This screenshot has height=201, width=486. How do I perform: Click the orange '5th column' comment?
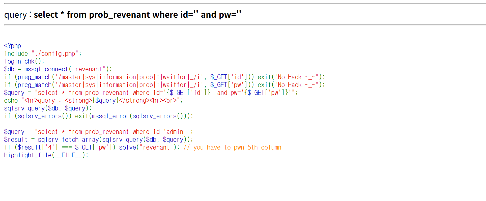(264, 147)
